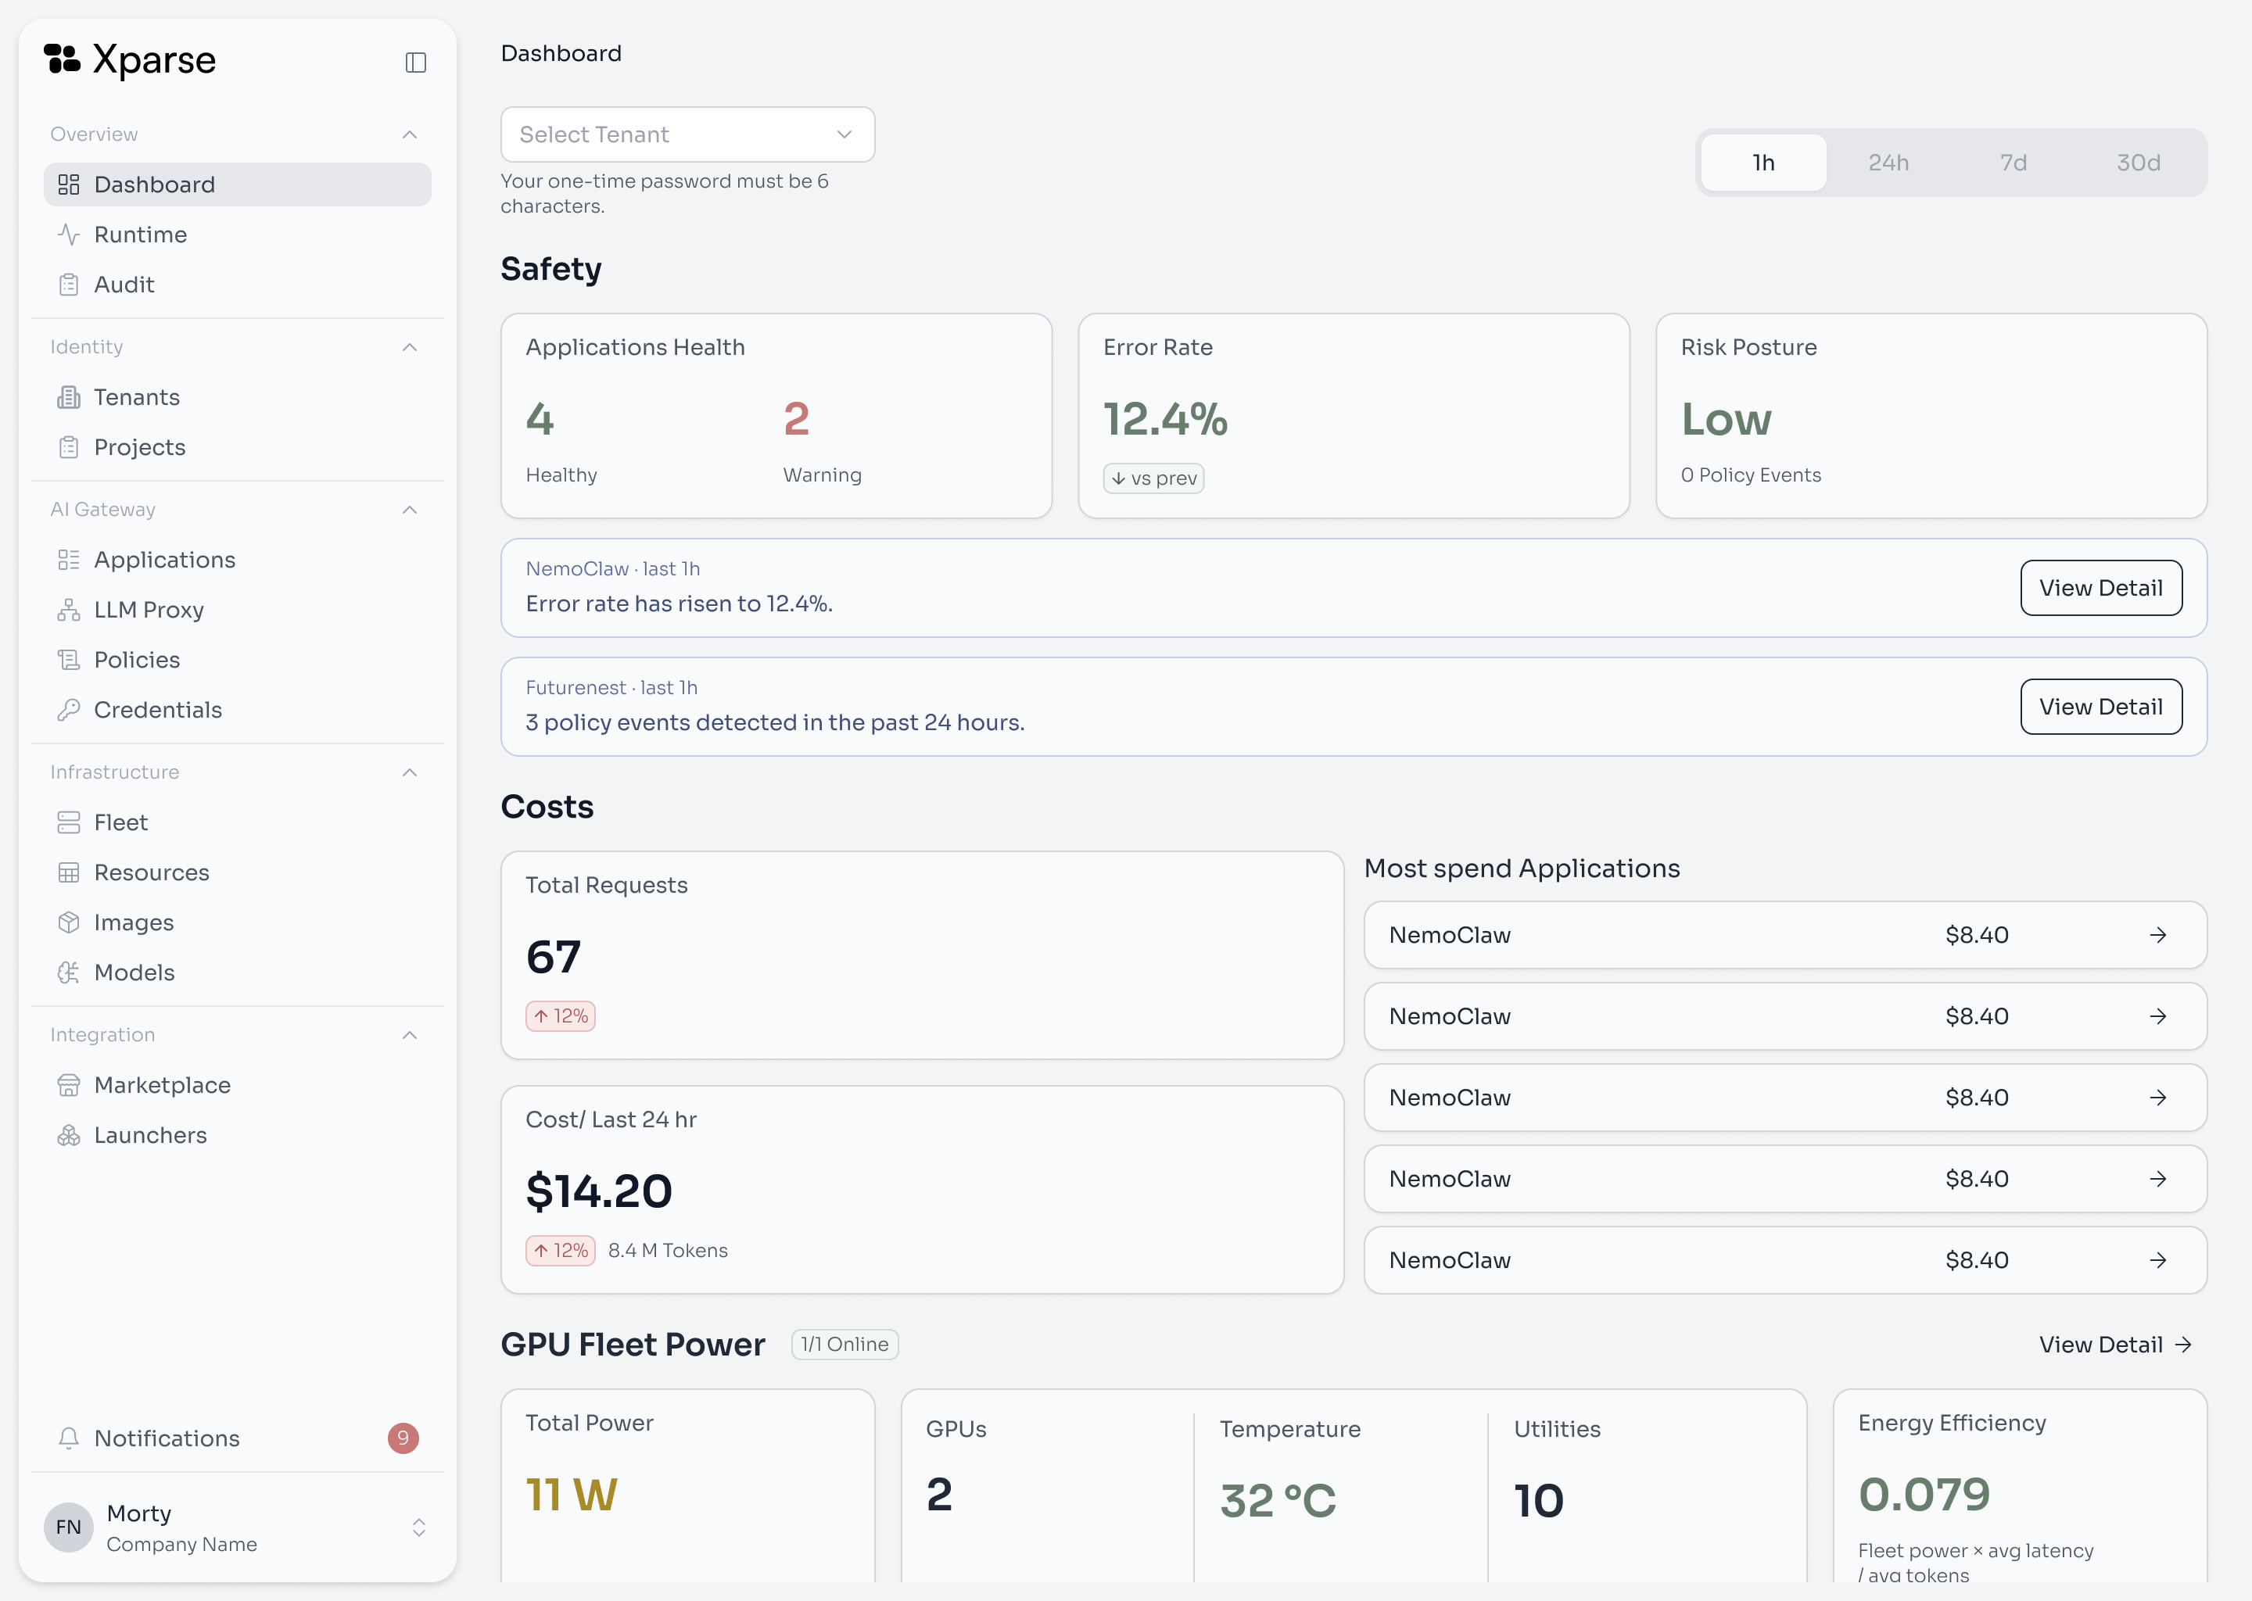The width and height of the screenshot is (2252, 1601).
Task: Collapse the Integration section
Action: pos(409,1035)
